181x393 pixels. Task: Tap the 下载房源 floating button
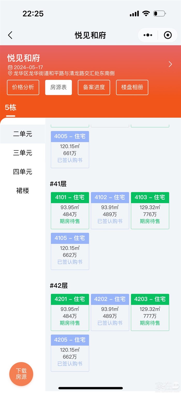(21, 374)
